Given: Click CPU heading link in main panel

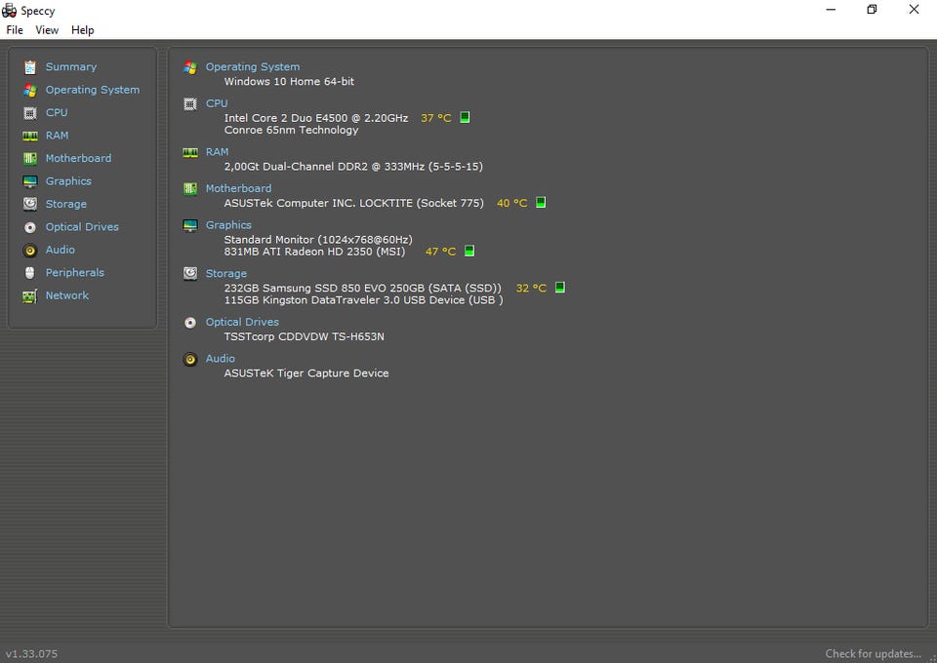Looking at the screenshot, I should (217, 103).
